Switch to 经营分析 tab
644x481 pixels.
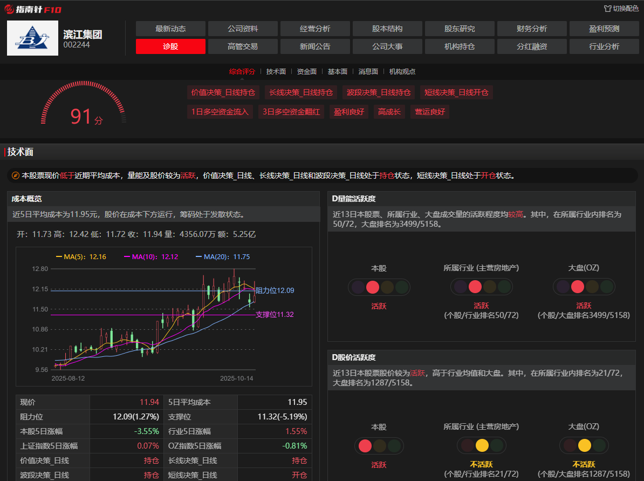(x=315, y=29)
